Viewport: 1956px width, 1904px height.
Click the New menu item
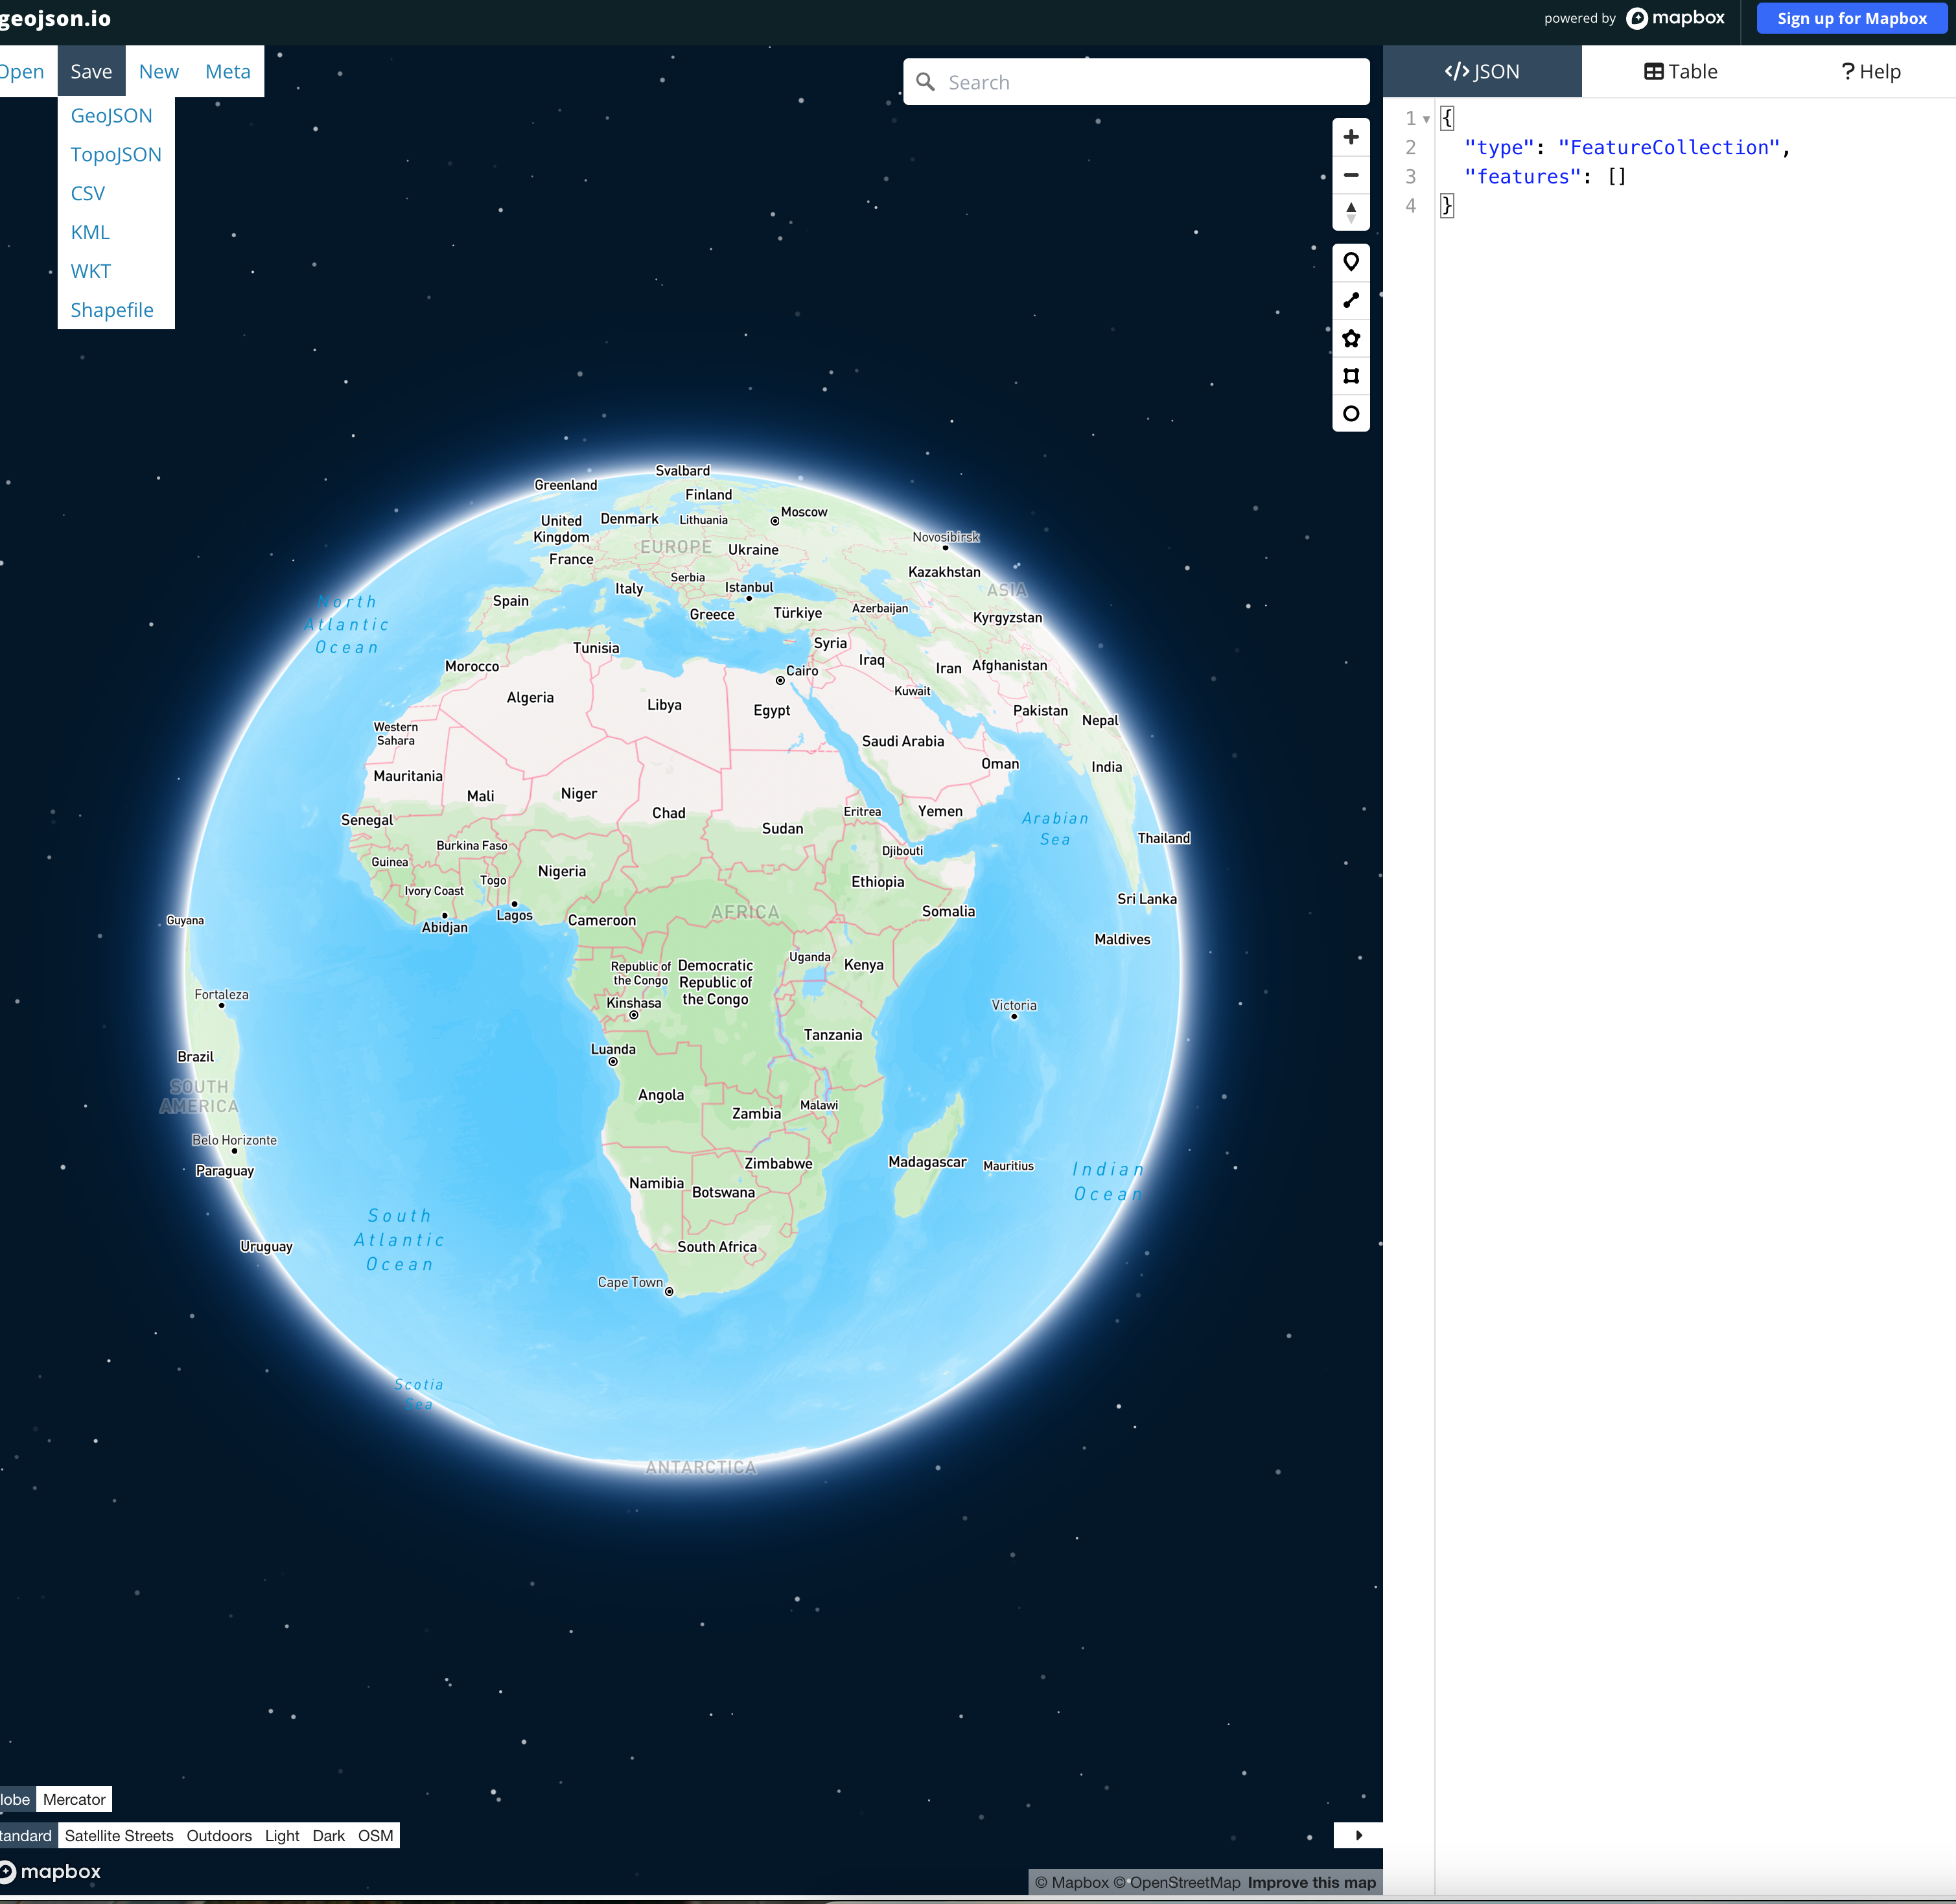pos(159,71)
